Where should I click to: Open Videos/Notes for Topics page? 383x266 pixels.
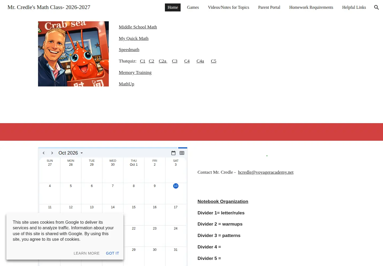[x=228, y=7]
